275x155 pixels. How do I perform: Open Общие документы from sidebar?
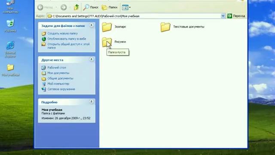tap(60, 78)
